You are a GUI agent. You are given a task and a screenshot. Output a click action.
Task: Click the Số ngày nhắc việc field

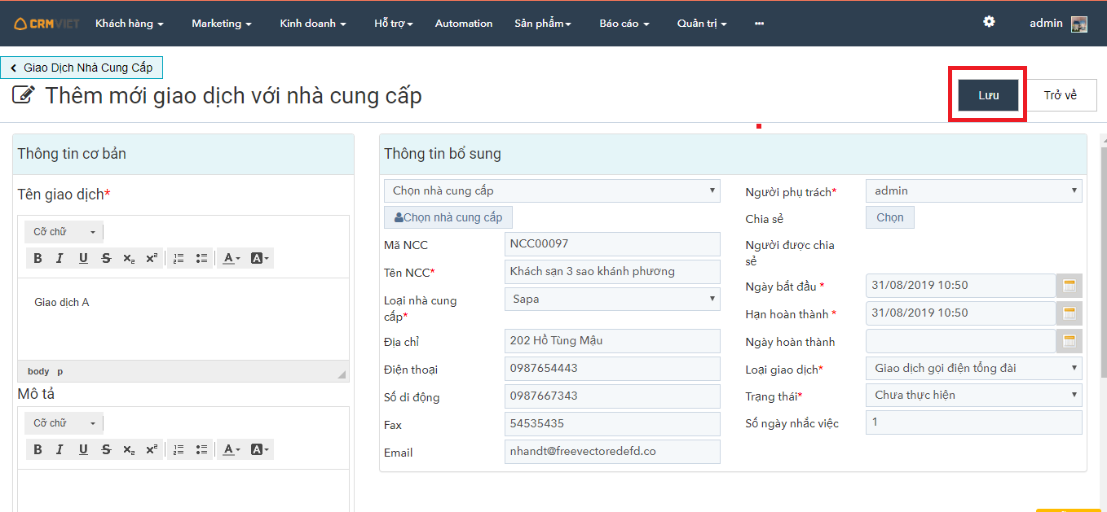click(x=974, y=422)
